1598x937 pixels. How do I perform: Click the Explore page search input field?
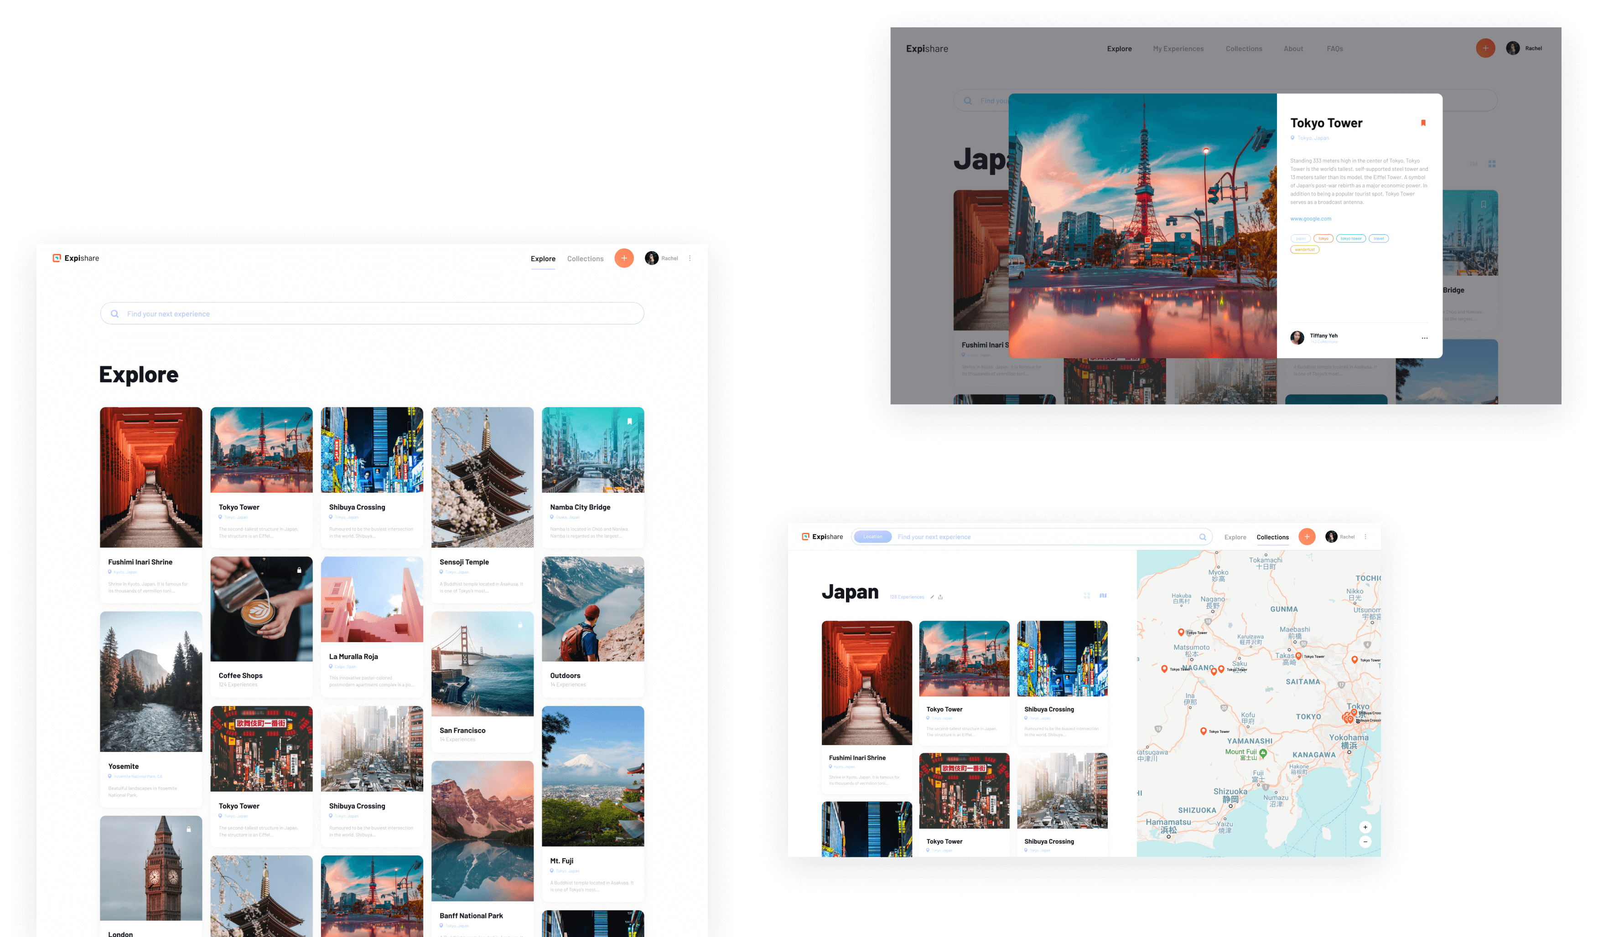372,314
